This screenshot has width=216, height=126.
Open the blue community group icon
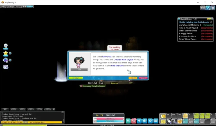pyautogui.click(x=145, y=121)
